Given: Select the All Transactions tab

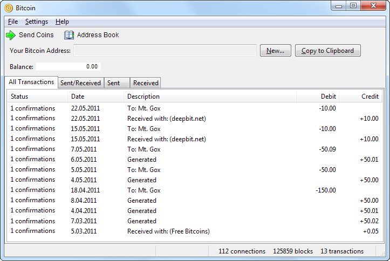Looking at the screenshot, I should pyautogui.click(x=31, y=82).
